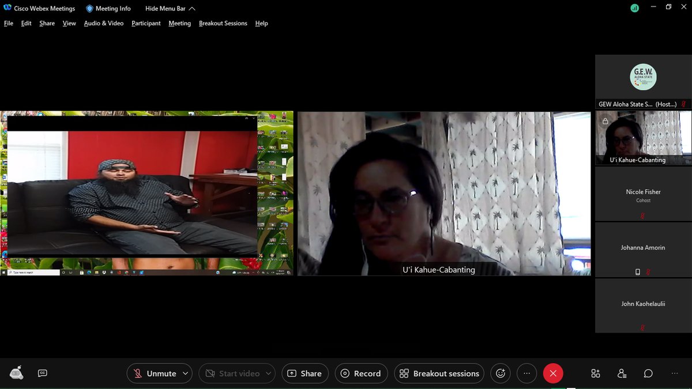Open the Share menu
This screenshot has width=692, height=389.
pyautogui.click(x=47, y=24)
